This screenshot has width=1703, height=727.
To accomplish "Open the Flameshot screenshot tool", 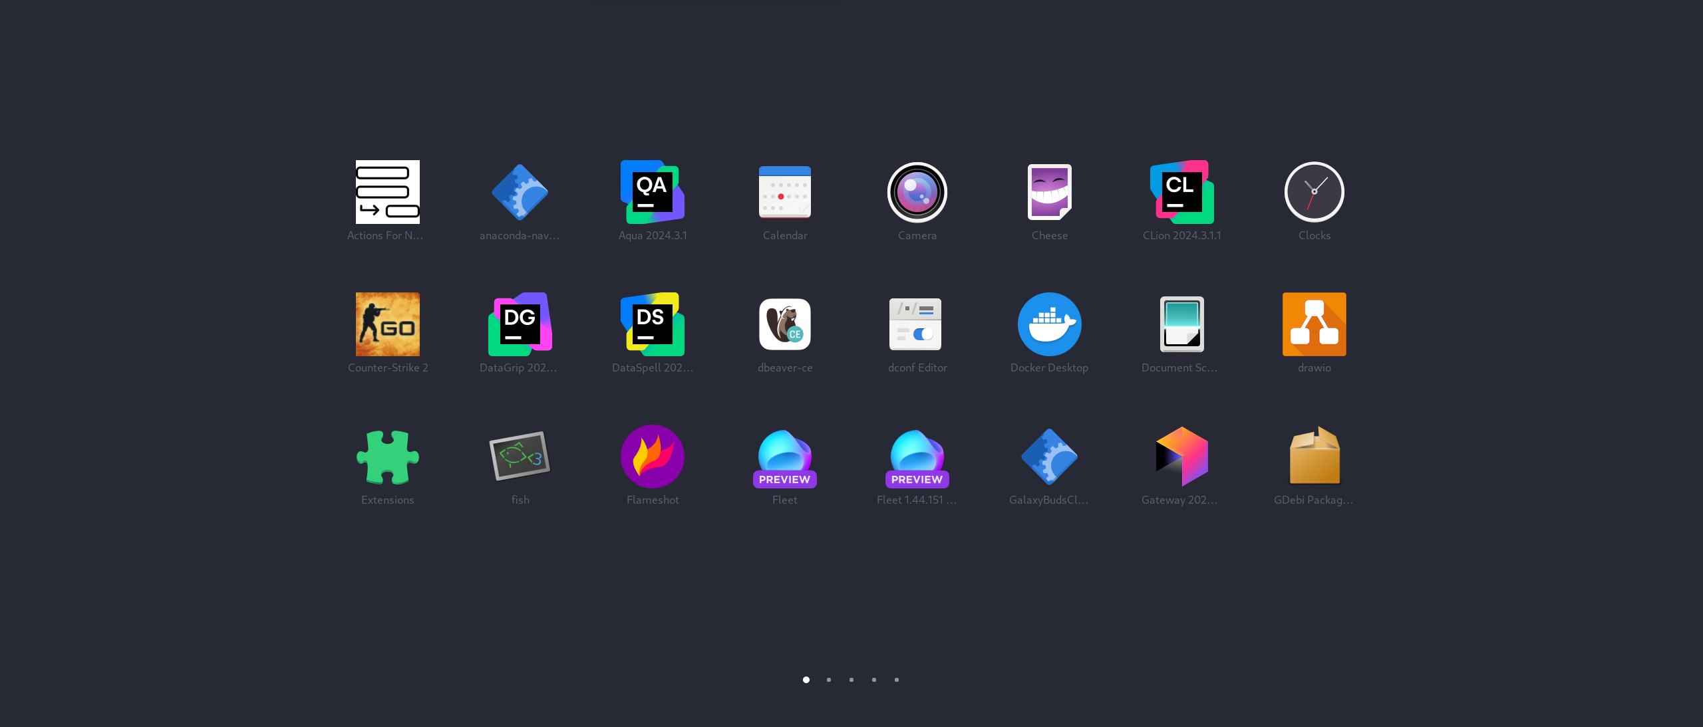I will tap(652, 457).
